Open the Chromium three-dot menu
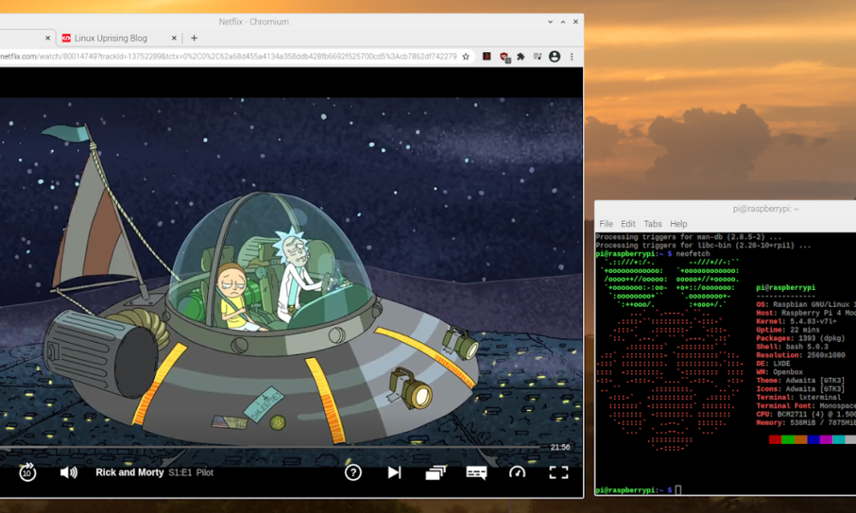Viewport: 856px width, 513px height. [x=572, y=56]
